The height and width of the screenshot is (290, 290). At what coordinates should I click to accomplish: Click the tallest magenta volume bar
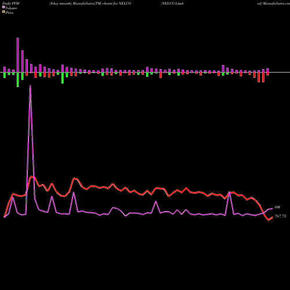[18, 55]
